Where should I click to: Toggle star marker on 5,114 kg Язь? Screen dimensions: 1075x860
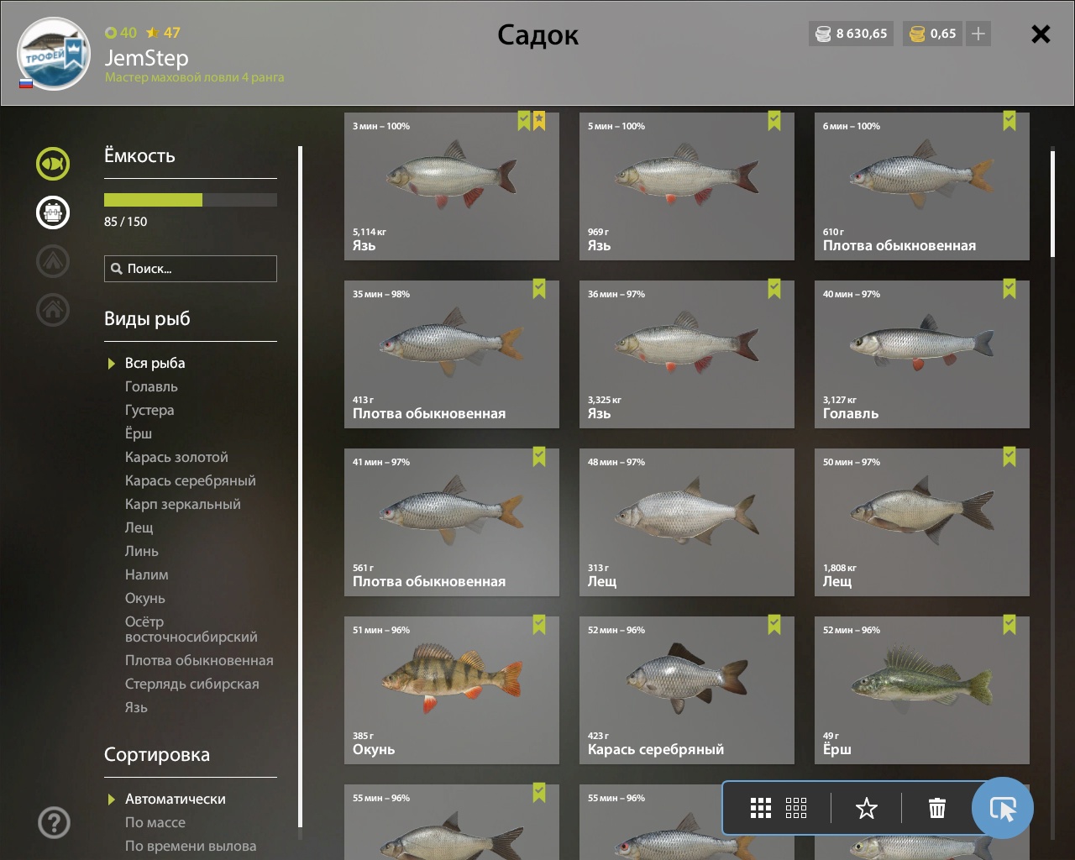(539, 122)
